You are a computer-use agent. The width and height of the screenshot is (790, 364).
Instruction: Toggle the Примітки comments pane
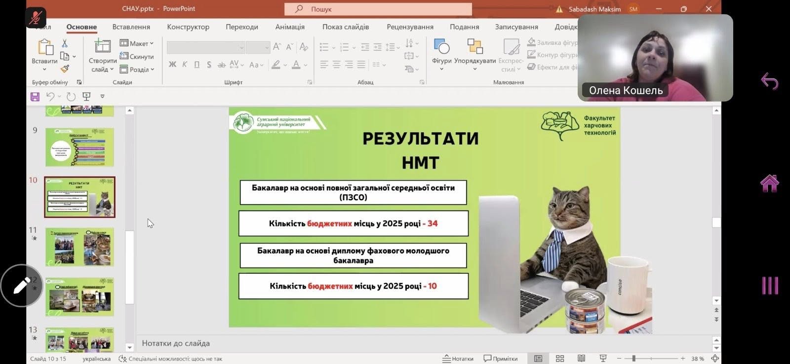pos(501,359)
